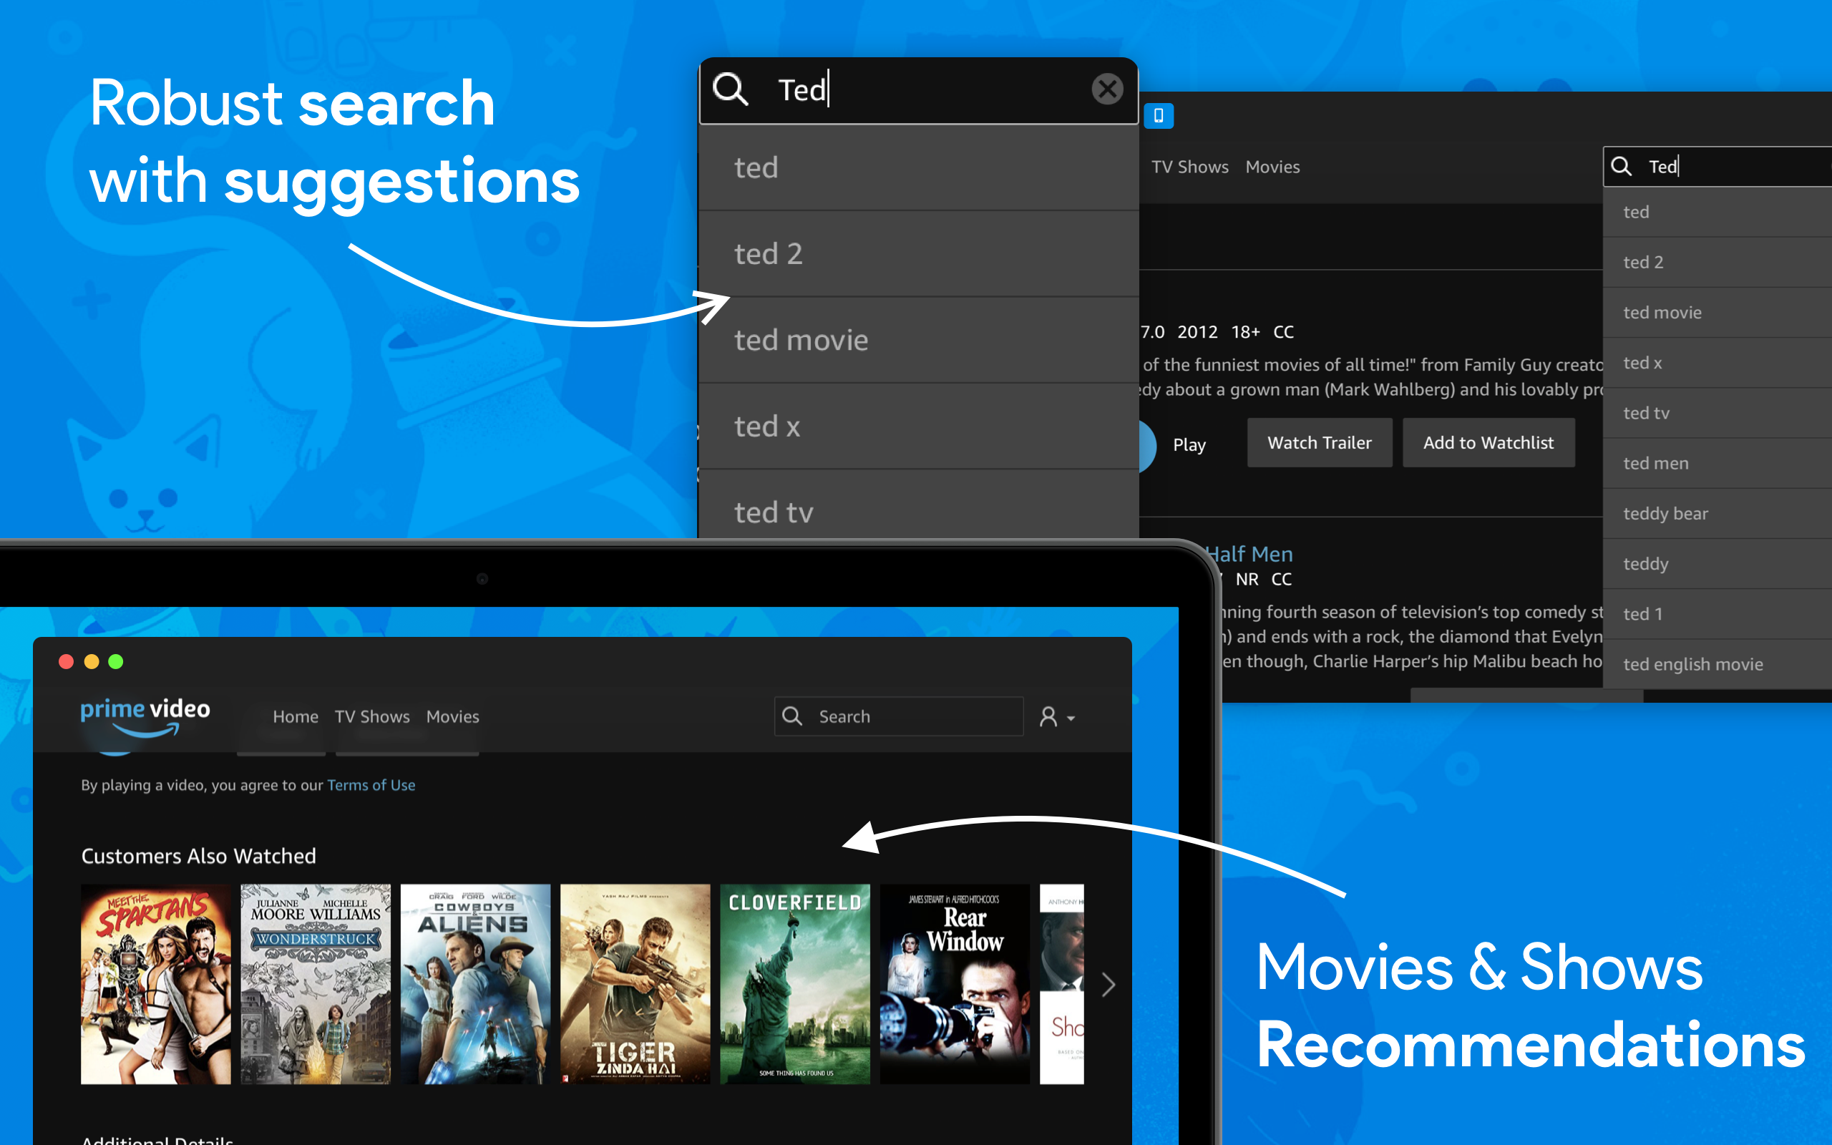Click the Prime Video logo
Screen dimensions: 1832x1145
click(145, 716)
